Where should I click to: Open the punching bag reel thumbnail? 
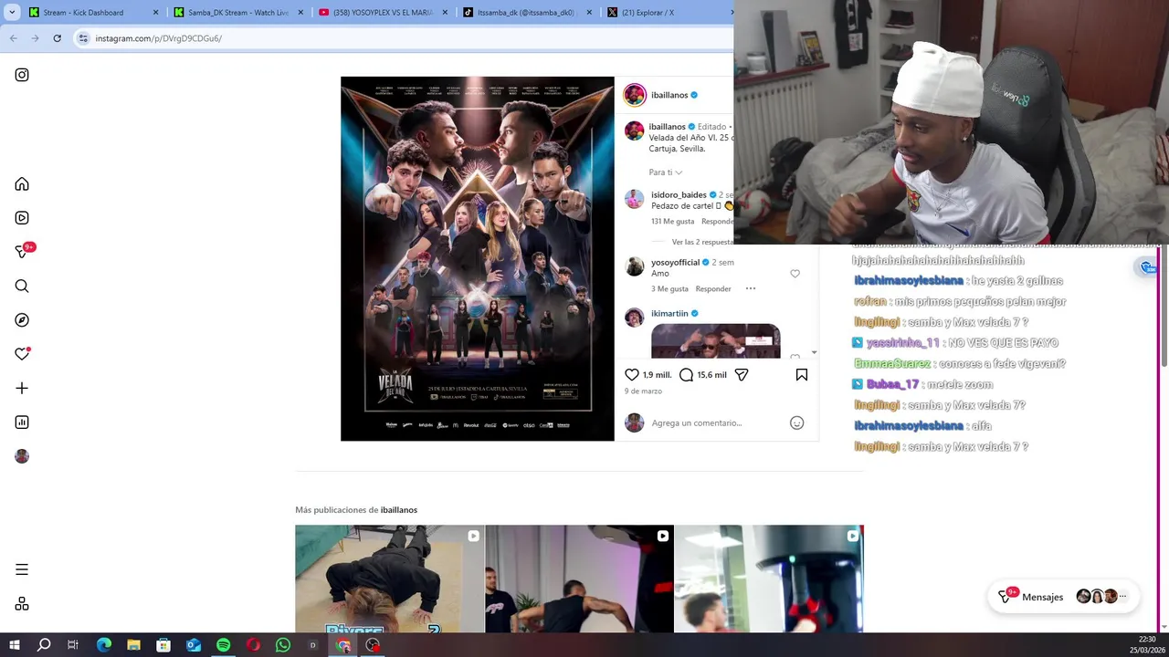point(769,579)
